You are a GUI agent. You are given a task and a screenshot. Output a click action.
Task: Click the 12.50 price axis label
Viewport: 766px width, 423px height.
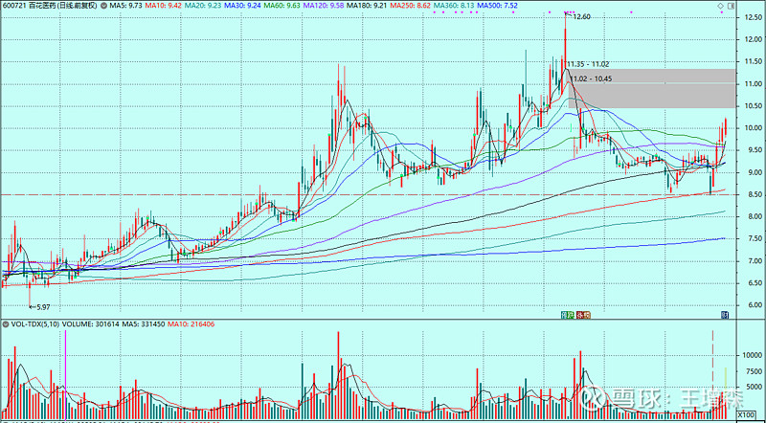click(x=753, y=17)
